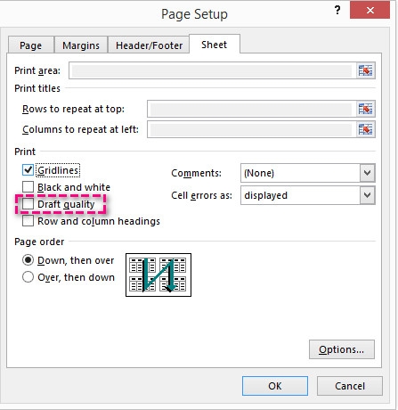
Task: Click the Cancel button
Action: [350, 386]
